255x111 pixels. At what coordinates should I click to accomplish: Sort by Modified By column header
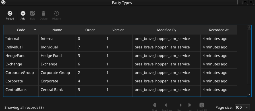click(x=167, y=30)
